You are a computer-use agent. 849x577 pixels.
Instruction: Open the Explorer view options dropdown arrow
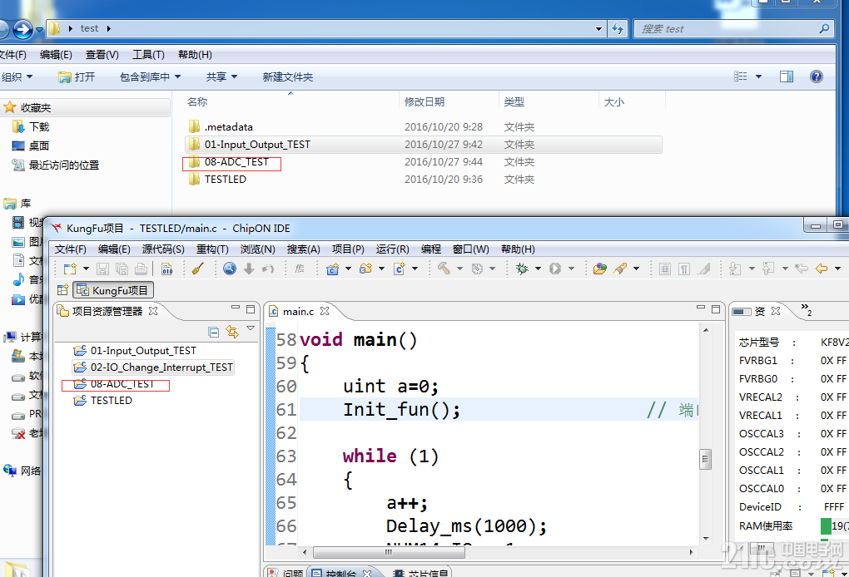(x=758, y=76)
